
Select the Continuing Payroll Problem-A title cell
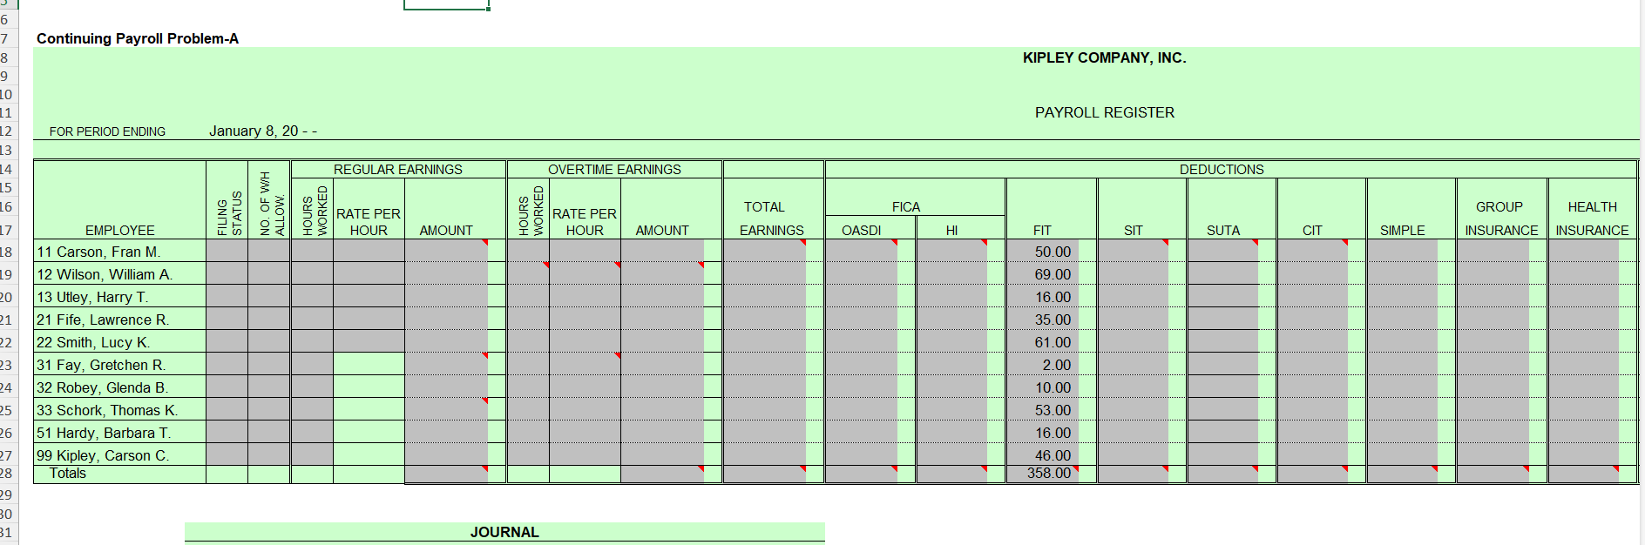pos(138,38)
